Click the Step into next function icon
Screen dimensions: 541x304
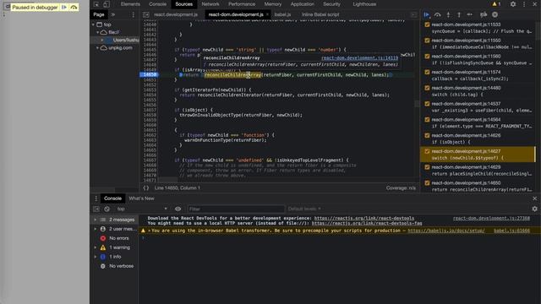(x=448, y=14)
